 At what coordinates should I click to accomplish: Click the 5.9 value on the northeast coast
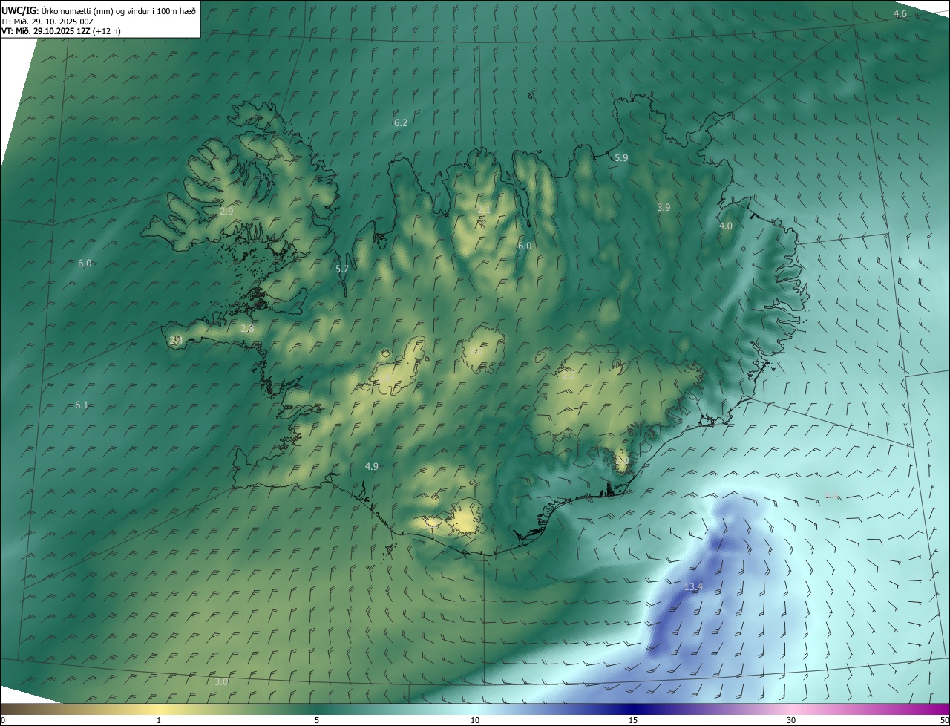click(621, 157)
